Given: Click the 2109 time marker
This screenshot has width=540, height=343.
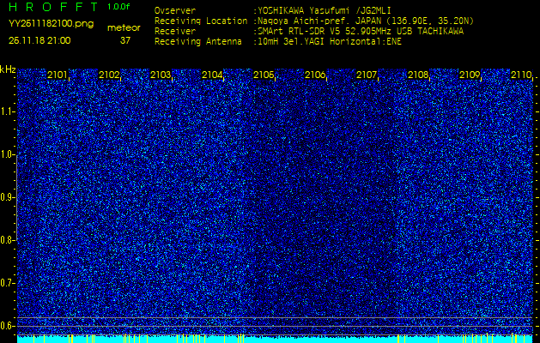Looking at the screenshot, I should point(470,75).
